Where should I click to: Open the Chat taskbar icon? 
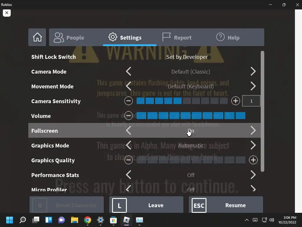click(x=61, y=220)
